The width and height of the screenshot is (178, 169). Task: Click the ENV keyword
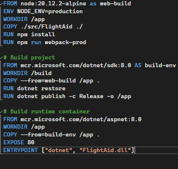pyautogui.click(x=8, y=11)
